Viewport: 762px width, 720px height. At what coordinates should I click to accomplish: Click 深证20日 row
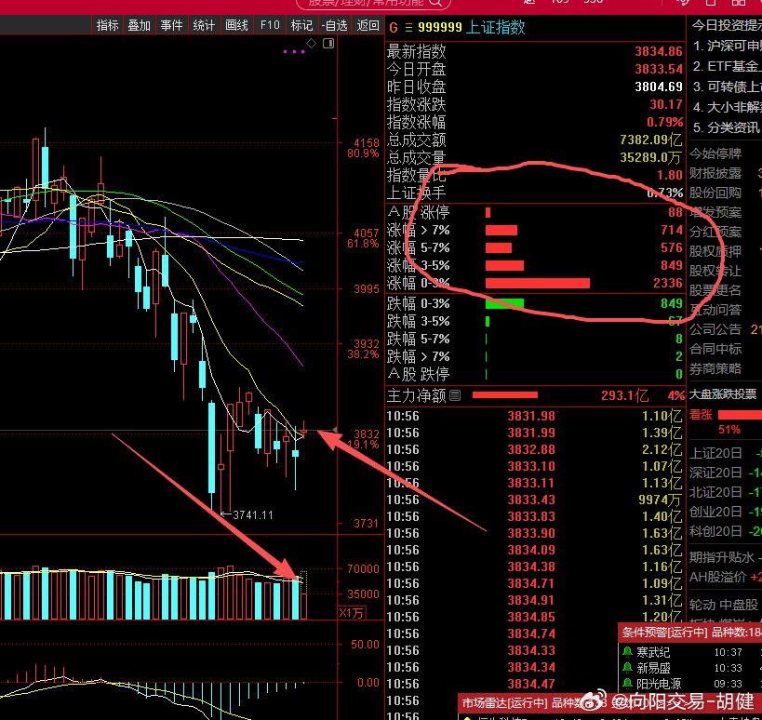pyautogui.click(x=725, y=473)
